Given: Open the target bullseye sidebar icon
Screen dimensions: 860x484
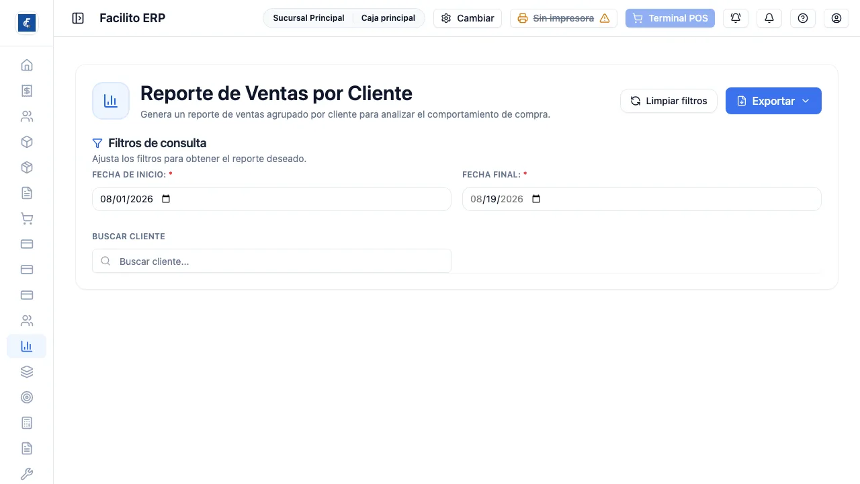Looking at the screenshot, I should point(27,397).
